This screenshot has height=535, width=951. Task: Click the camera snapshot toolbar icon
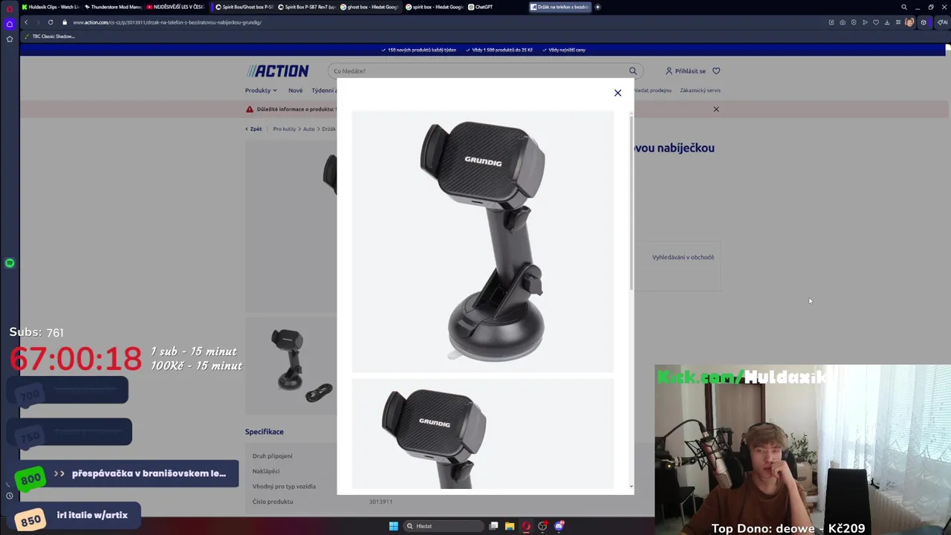pyautogui.click(x=843, y=22)
